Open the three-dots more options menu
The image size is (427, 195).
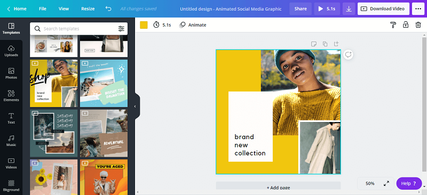418,9
